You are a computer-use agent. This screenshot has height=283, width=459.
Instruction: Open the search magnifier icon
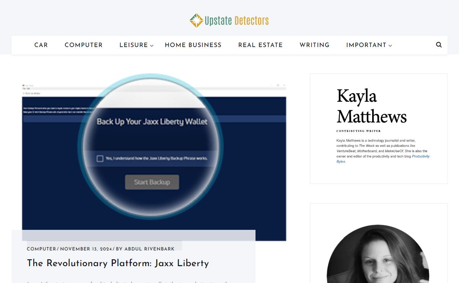pos(439,45)
